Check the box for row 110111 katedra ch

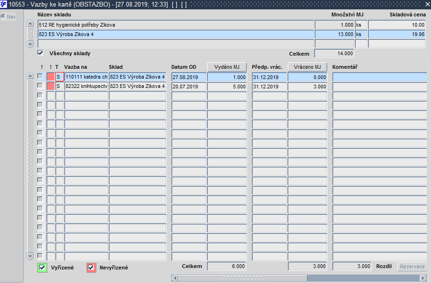(40, 76)
